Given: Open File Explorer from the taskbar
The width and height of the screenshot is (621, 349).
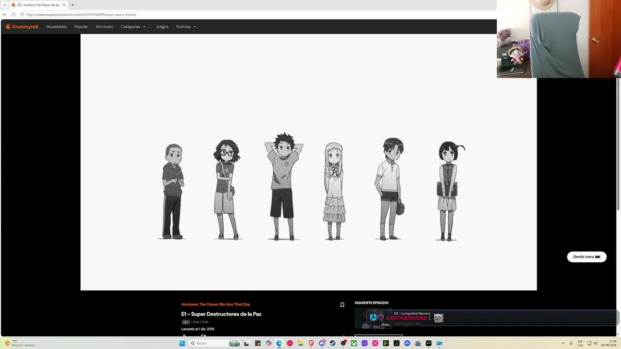Looking at the screenshot, I should coord(300,343).
